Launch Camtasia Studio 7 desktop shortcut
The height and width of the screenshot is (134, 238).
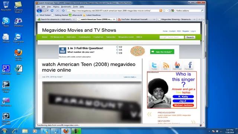click(x=18, y=7)
